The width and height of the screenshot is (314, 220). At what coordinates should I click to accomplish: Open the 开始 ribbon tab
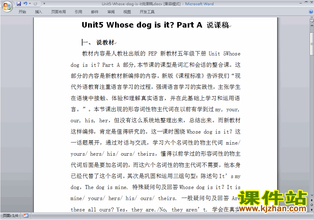point(22,12)
